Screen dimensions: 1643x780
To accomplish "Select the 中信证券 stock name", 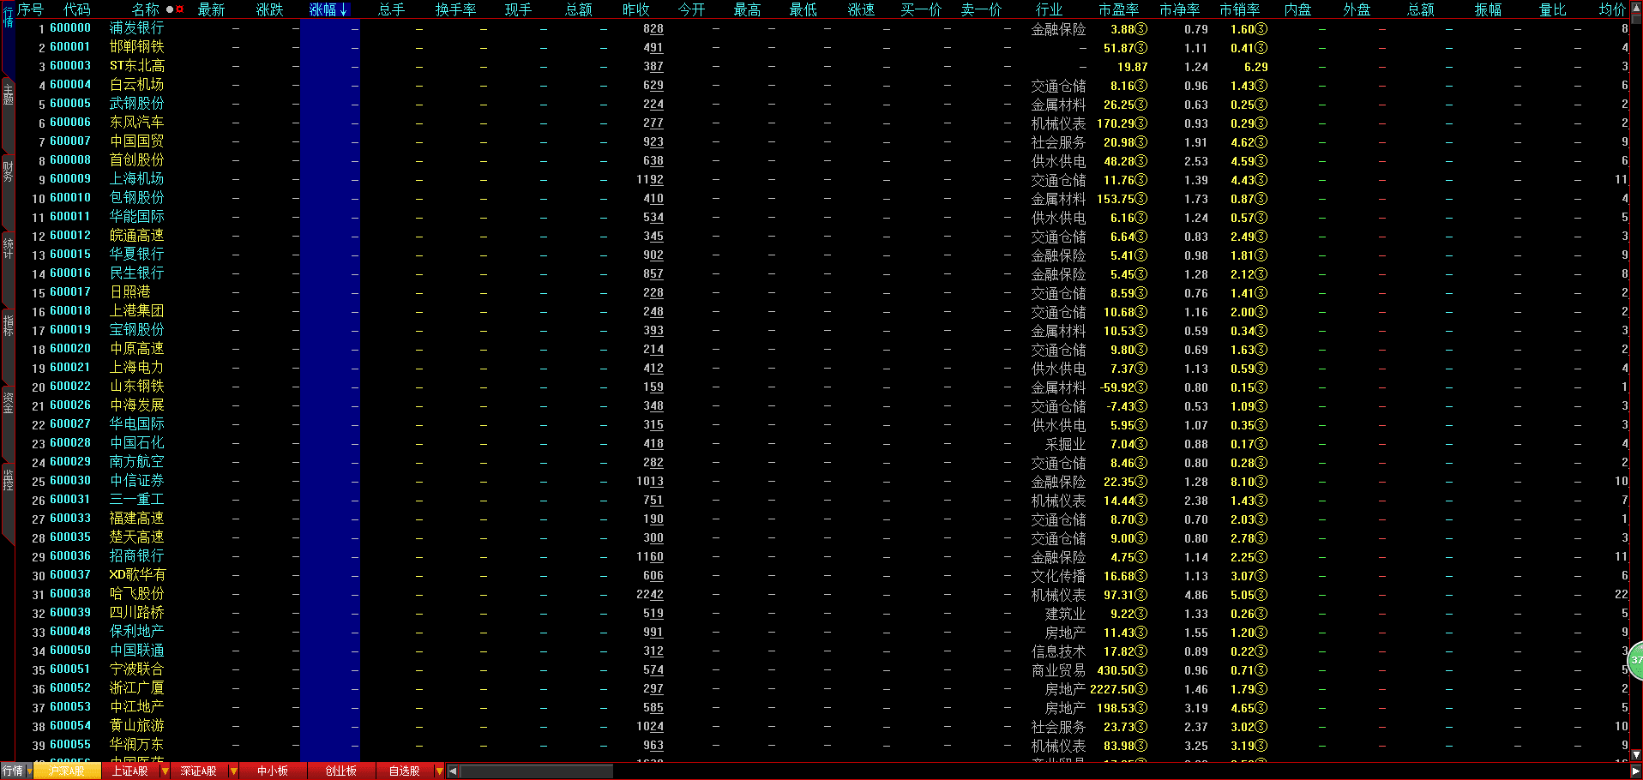I will point(136,481).
